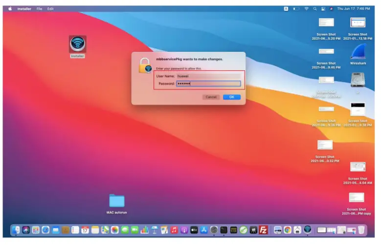Viewport: 381px width, 245px height.
Task: Open Safari from the Dock
Action: [x=45, y=230]
